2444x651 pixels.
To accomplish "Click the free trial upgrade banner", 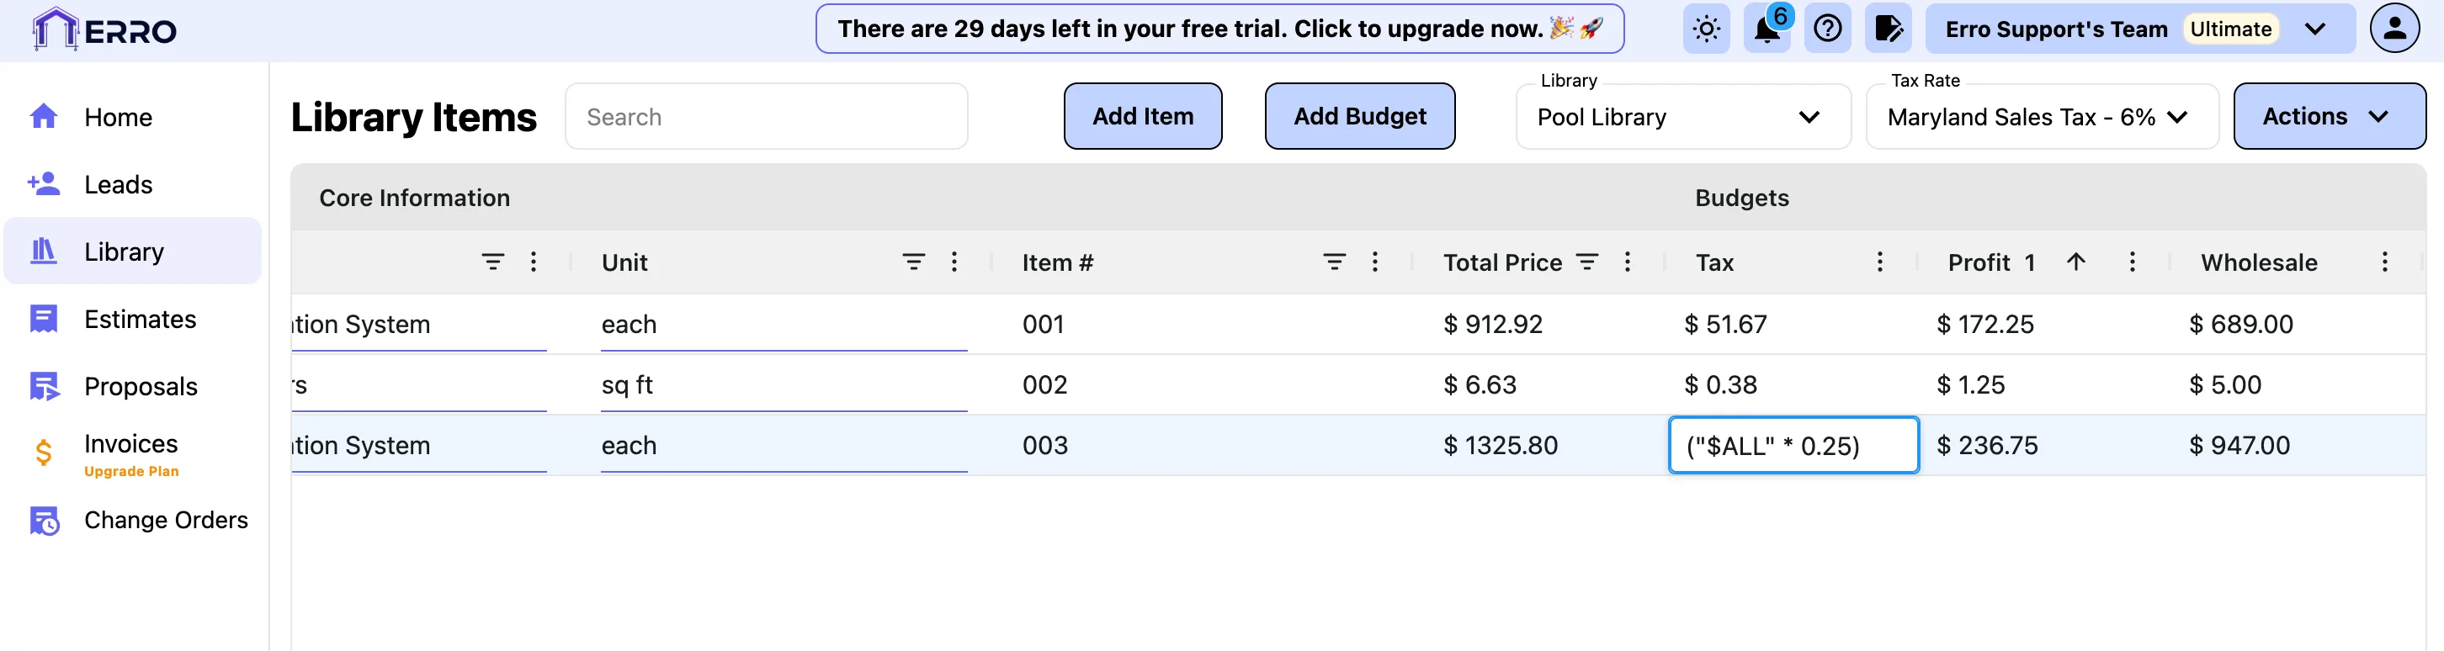I will pos(1219,29).
